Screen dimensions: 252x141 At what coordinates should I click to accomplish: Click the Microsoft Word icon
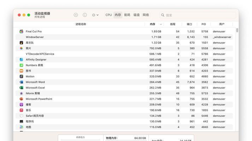(x=21, y=82)
